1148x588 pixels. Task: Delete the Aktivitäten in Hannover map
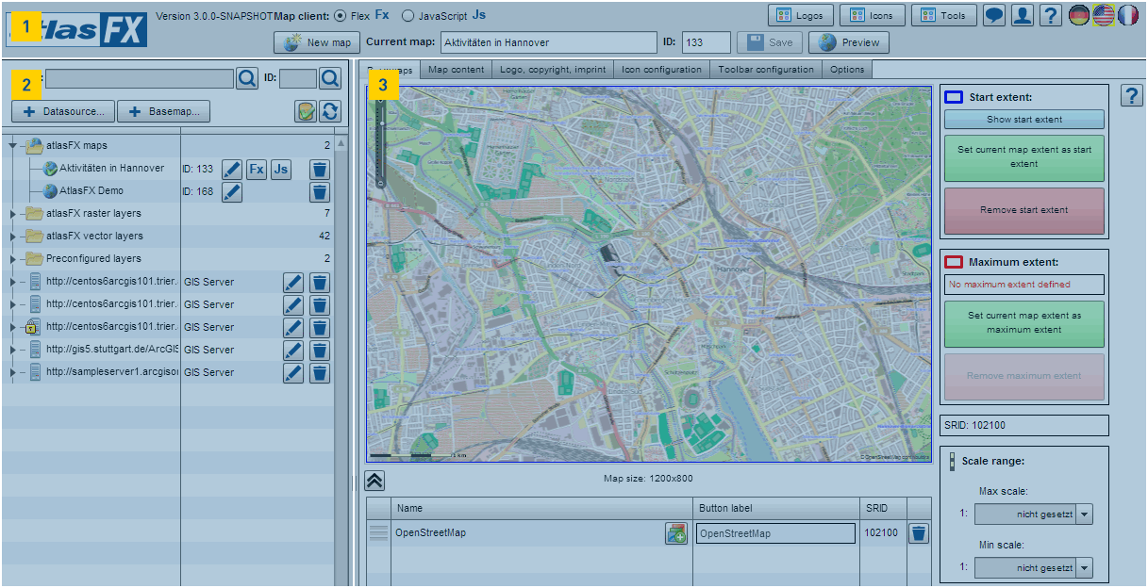pyautogui.click(x=321, y=170)
